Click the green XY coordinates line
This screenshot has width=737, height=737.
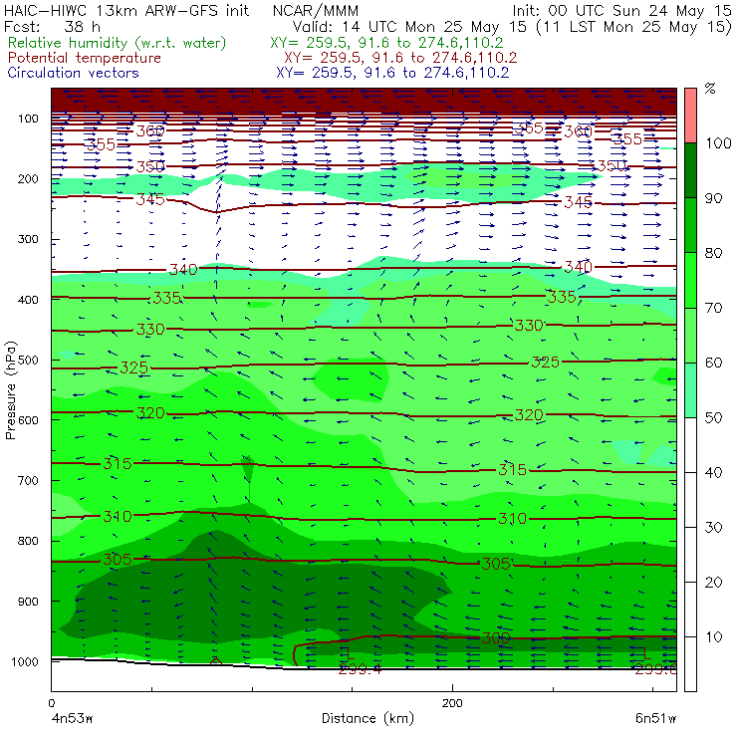tap(386, 43)
